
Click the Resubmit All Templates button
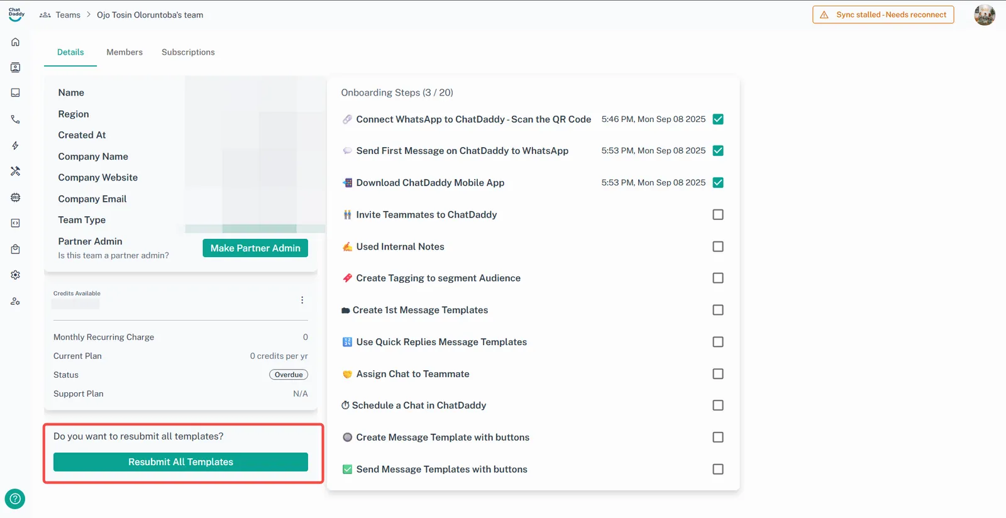tap(180, 462)
